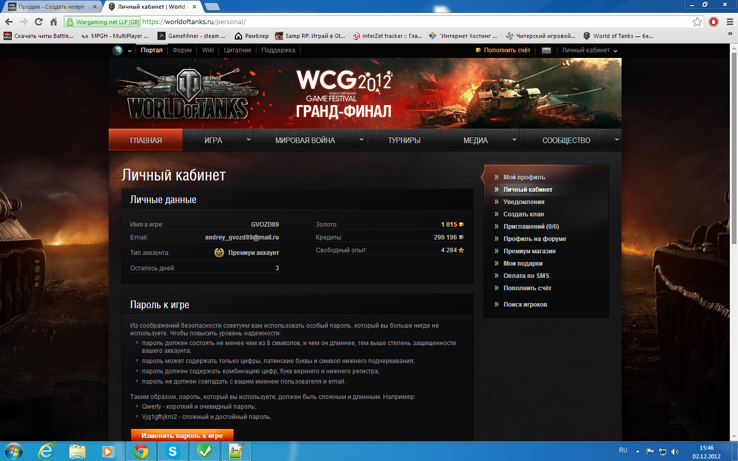Open Поиск игроков in the sidebar
This screenshot has height=461, width=738.
point(525,305)
